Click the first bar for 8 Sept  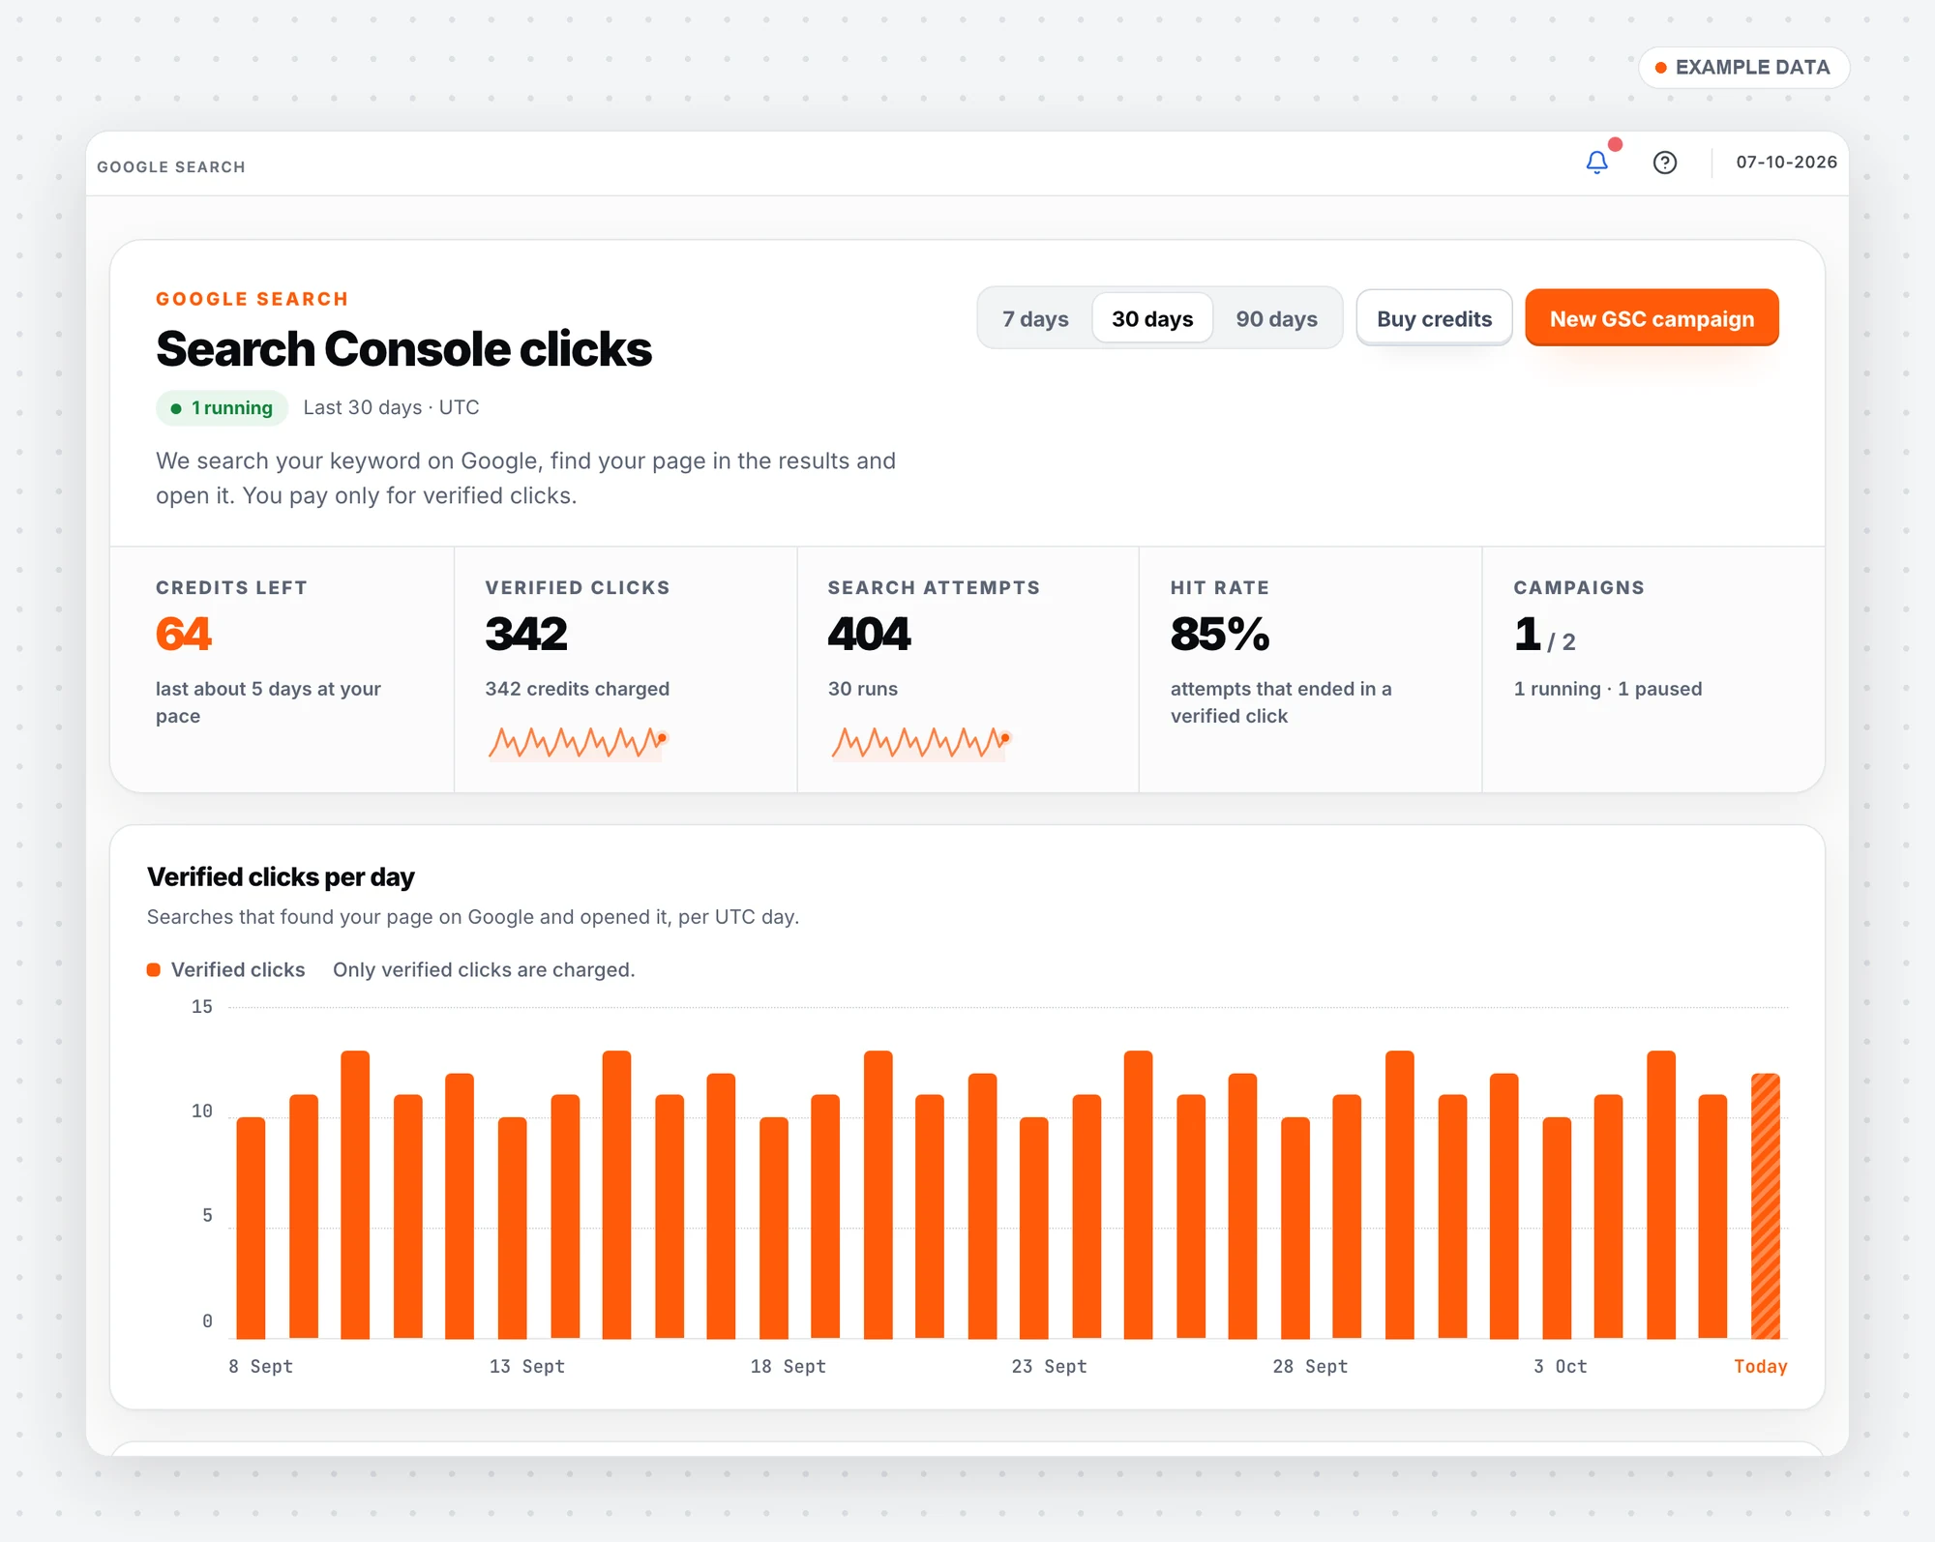click(251, 1228)
